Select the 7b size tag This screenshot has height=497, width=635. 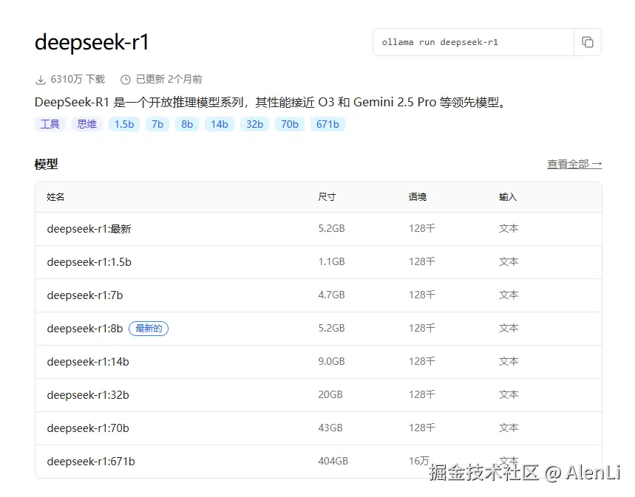[x=157, y=124]
